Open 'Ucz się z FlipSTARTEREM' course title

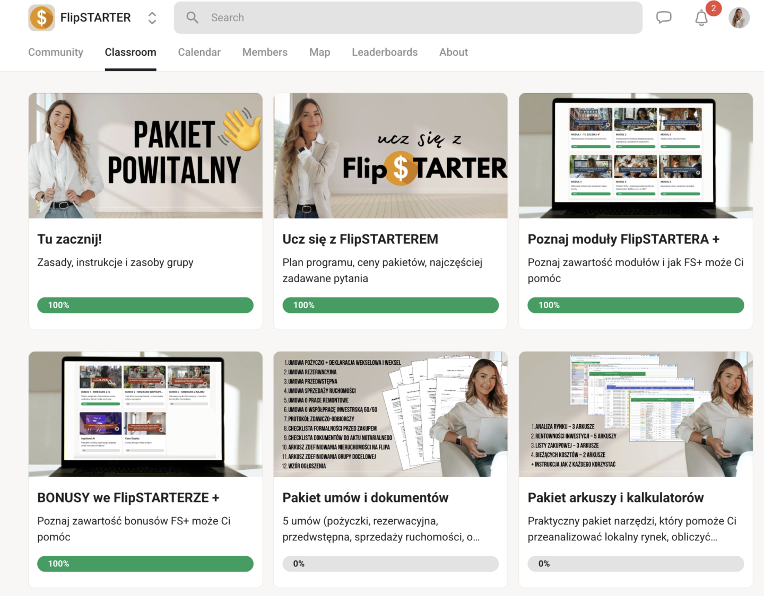pyautogui.click(x=360, y=239)
